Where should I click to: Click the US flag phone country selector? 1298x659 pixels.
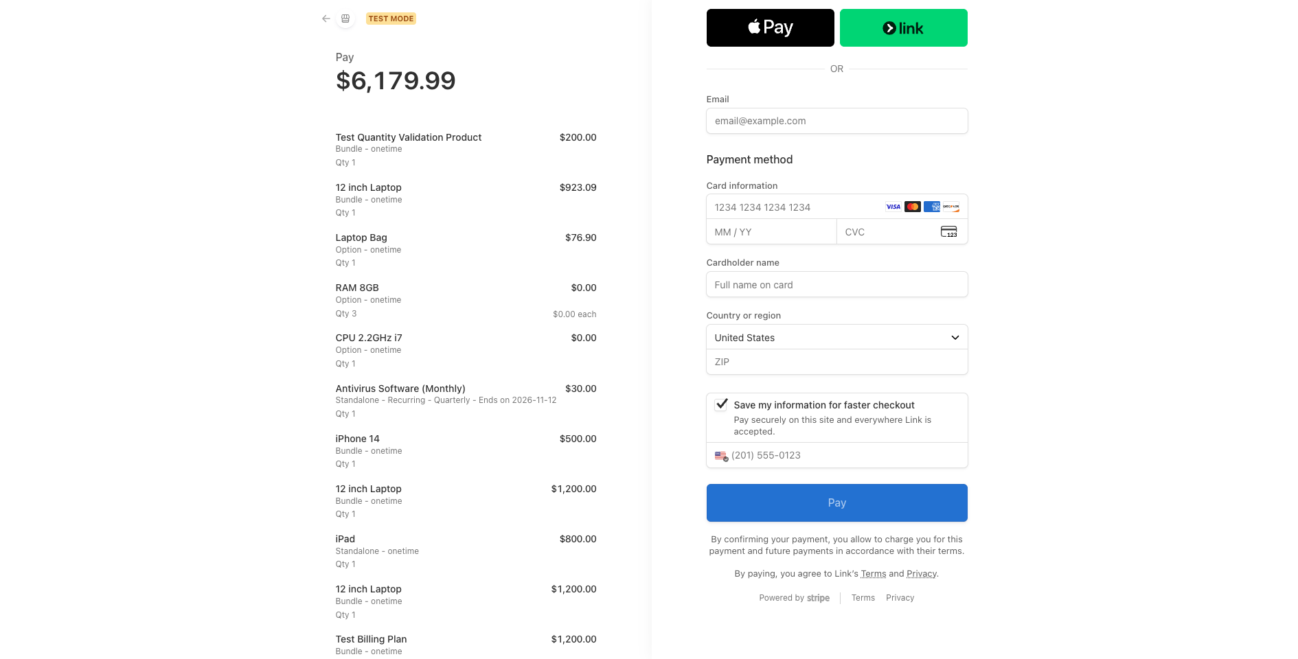720,455
